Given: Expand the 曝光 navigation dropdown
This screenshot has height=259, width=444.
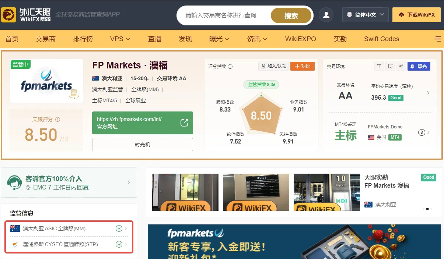Looking at the screenshot, I should tap(219, 39).
